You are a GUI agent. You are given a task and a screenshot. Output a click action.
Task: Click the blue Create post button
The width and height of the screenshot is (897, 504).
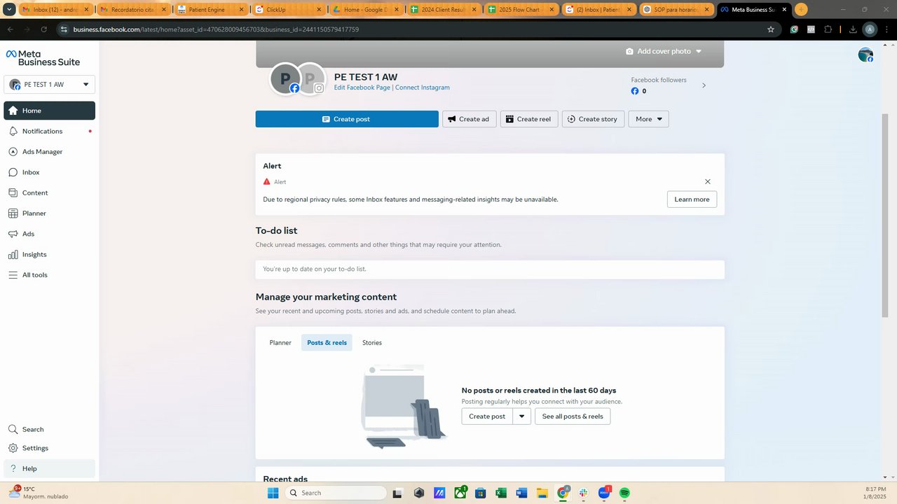347,119
